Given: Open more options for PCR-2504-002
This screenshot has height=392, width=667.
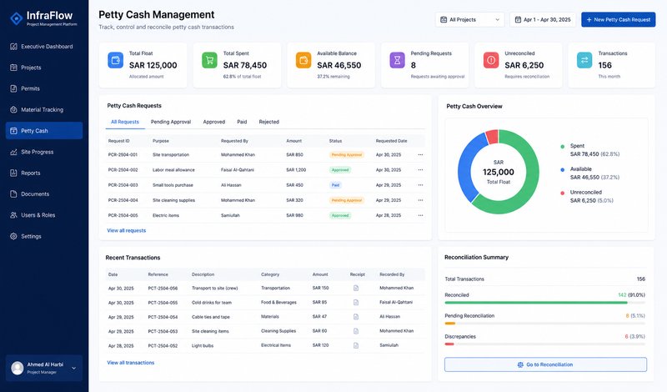Looking at the screenshot, I should point(420,170).
